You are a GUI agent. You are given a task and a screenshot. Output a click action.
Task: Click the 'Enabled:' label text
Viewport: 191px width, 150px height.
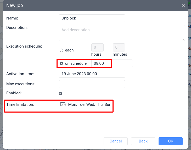coord(14,93)
